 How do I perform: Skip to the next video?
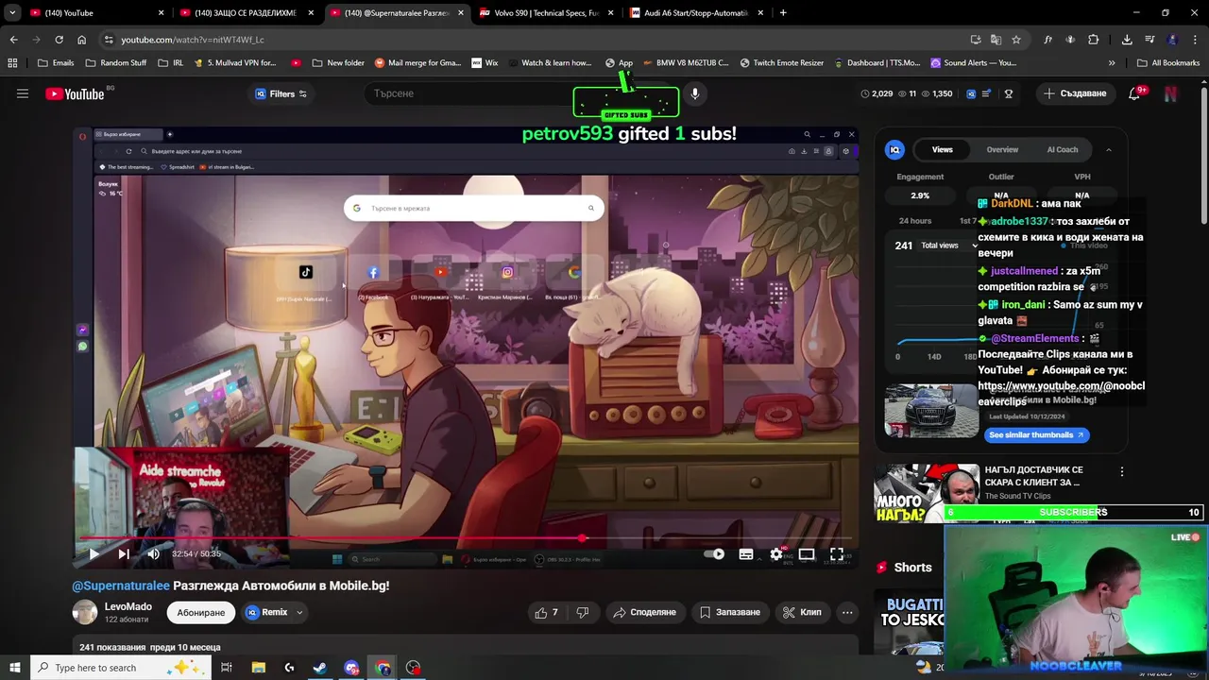pos(124,554)
